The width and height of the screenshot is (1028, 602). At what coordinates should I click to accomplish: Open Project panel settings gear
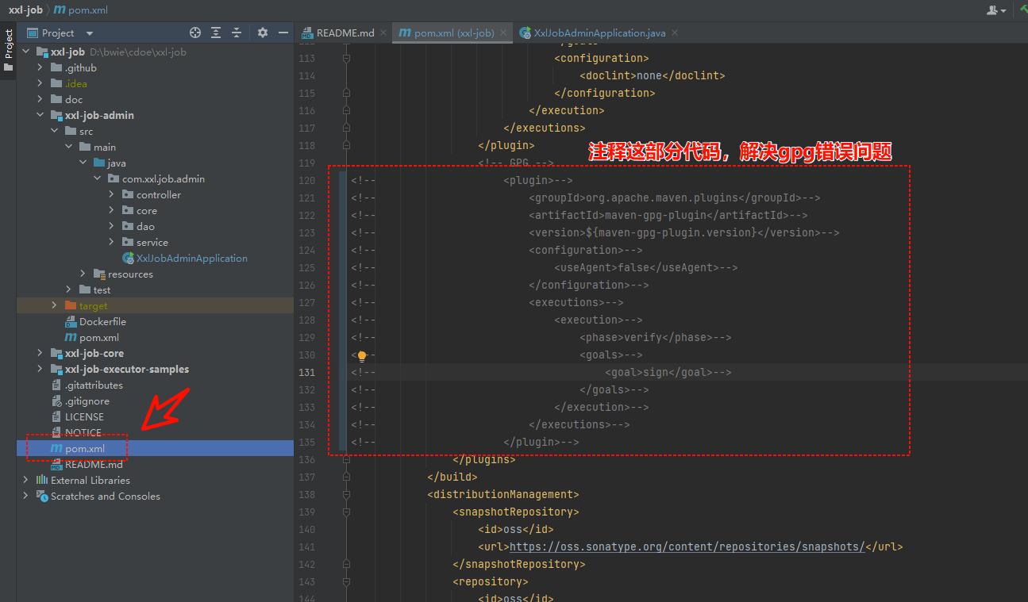263,33
